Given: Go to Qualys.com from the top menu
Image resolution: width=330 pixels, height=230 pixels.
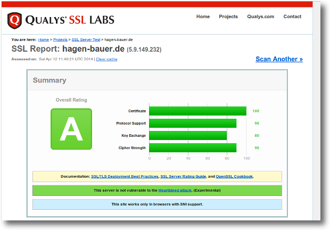Looking at the screenshot, I should point(261,17).
